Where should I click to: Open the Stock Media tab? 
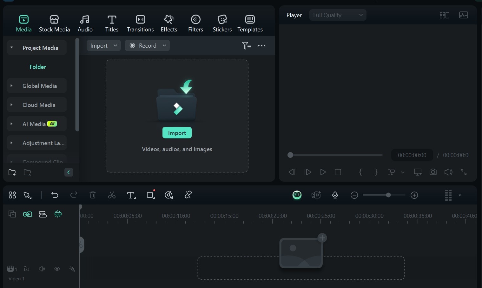[x=54, y=23]
